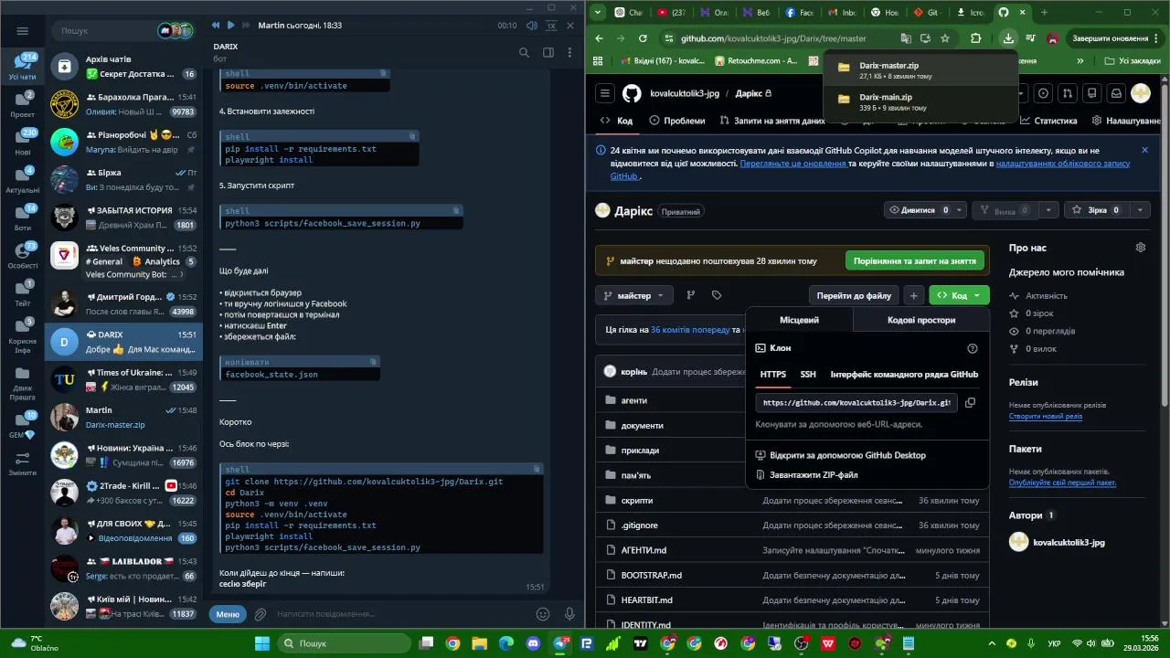1170x658 pixels.
Task: Skip to previous voice message in Telegram
Action: click(216, 26)
